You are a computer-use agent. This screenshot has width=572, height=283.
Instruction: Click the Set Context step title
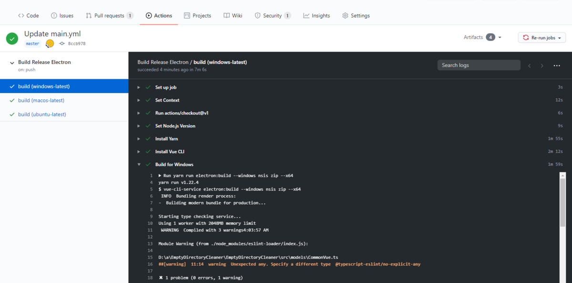pos(167,100)
